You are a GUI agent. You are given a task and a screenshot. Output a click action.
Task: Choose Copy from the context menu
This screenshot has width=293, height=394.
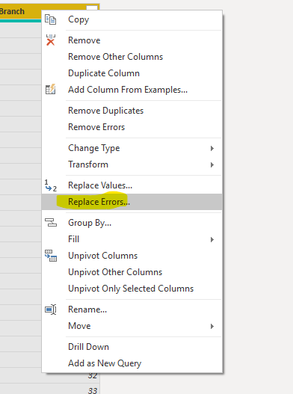(x=132, y=19)
